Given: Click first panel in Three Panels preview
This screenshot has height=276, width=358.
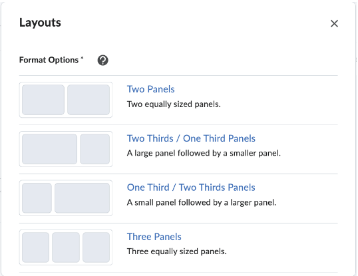Looking at the screenshot, I should [x=36, y=247].
